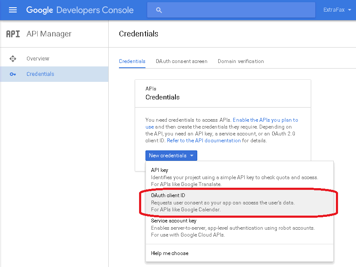Open the hamburger navigation menu
This screenshot has height=267, width=356.
click(13, 10)
